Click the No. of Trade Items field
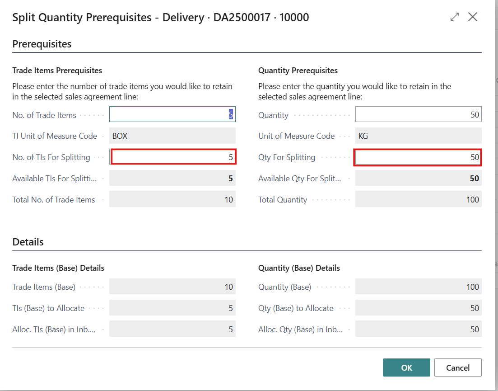 pyautogui.click(x=172, y=115)
